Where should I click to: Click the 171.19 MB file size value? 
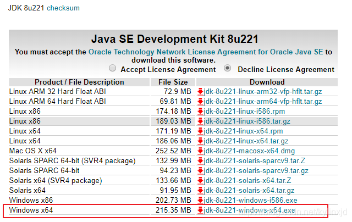[x=174, y=131]
